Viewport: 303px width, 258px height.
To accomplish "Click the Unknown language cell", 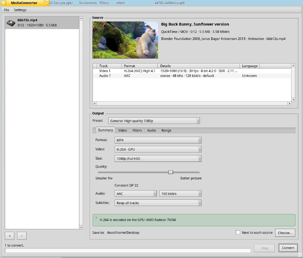I will [250, 76].
